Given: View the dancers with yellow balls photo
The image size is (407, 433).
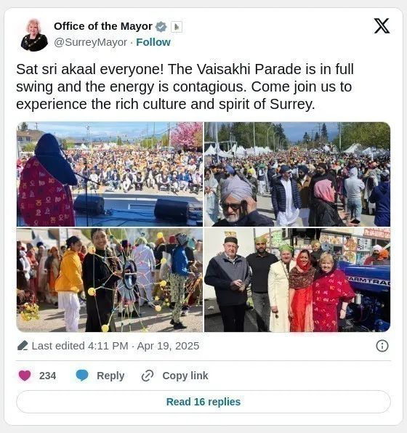Looking at the screenshot, I should pyautogui.click(x=110, y=280).
